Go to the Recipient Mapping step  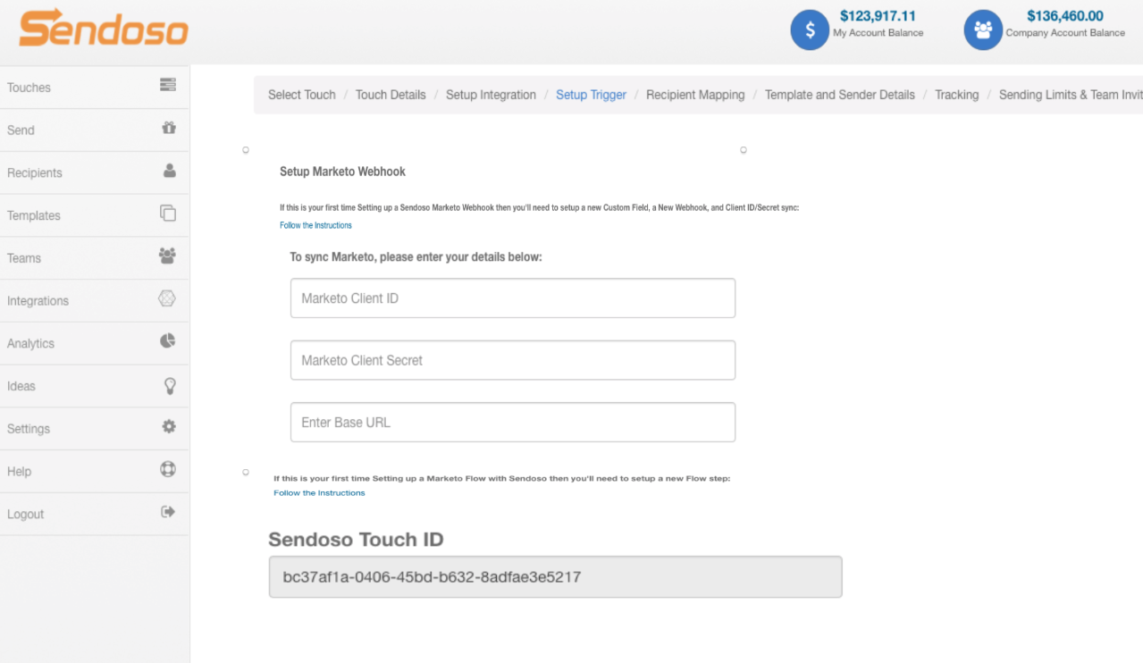coord(695,95)
